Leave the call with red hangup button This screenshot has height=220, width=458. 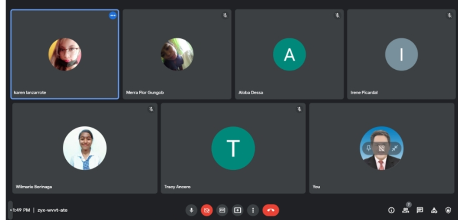pyautogui.click(x=271, y=210)
